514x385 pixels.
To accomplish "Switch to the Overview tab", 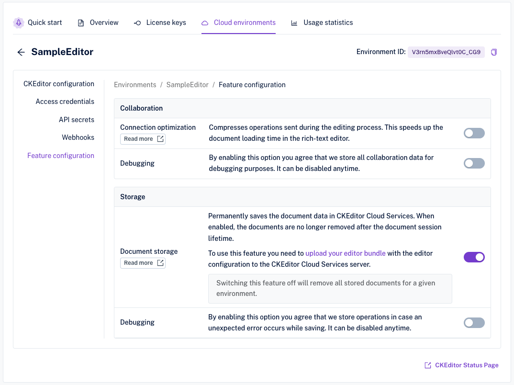I will (x=98, y=23).
